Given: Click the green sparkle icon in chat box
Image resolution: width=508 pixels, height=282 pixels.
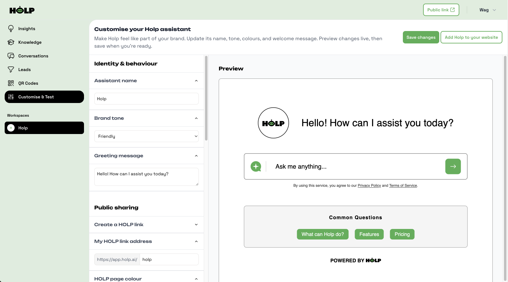Looking at the screenshot, I should coord(256,167).
